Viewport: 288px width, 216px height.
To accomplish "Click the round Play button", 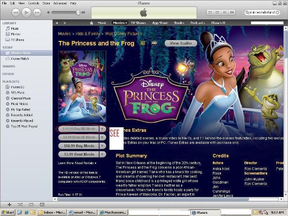I will 27,13.
